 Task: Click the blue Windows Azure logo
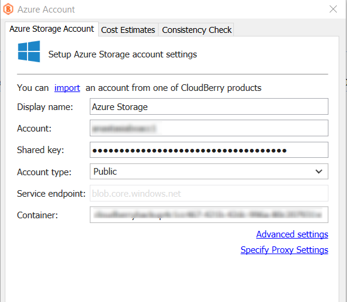point(29,51)
